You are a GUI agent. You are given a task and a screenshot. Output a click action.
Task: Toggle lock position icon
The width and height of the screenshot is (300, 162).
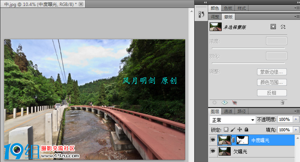pyautogui.click(x=240, y=130)
